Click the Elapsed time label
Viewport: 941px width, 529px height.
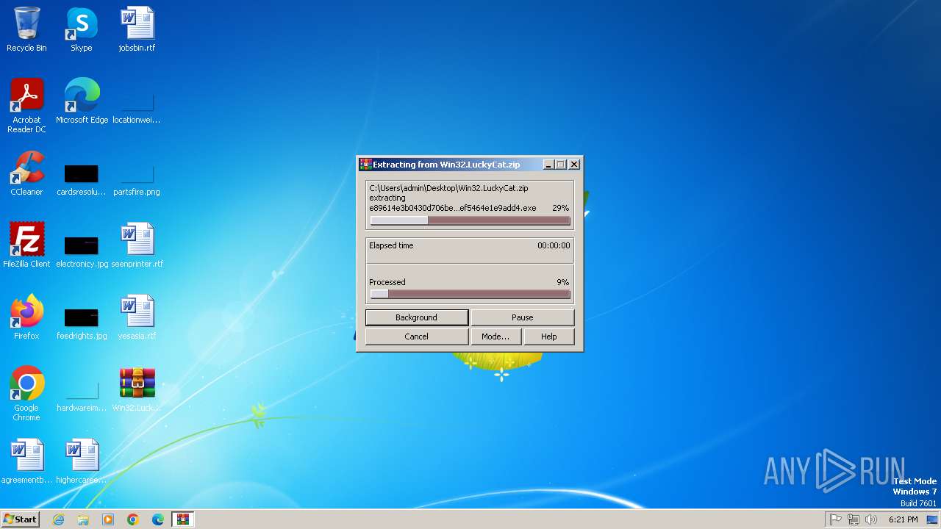tap(391, 245)
